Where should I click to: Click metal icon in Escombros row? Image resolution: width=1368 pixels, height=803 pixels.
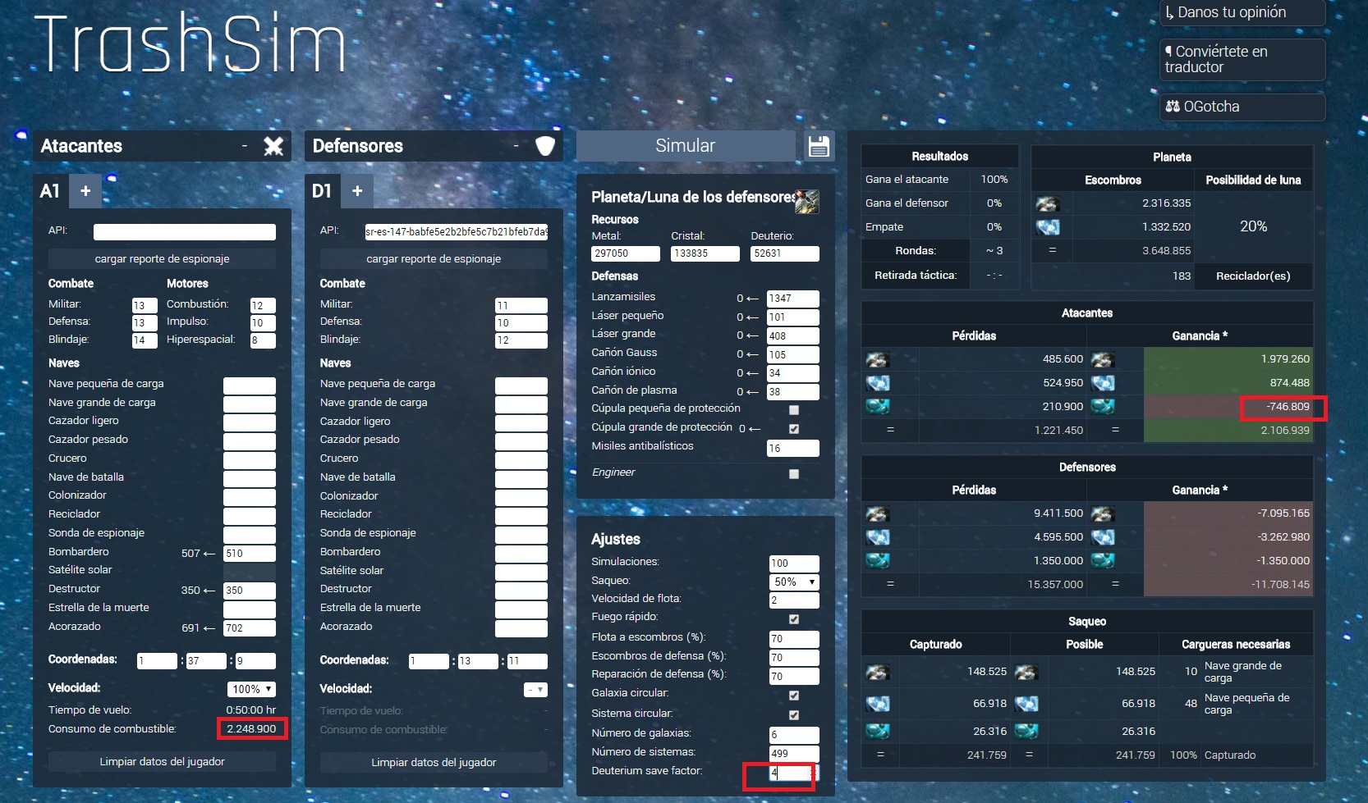coord(1047,203)
